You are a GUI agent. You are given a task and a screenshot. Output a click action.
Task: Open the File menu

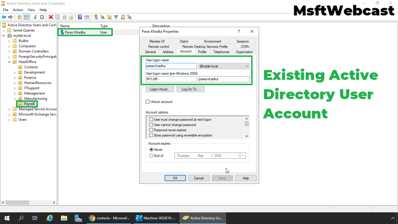click(x=5, y=10)
